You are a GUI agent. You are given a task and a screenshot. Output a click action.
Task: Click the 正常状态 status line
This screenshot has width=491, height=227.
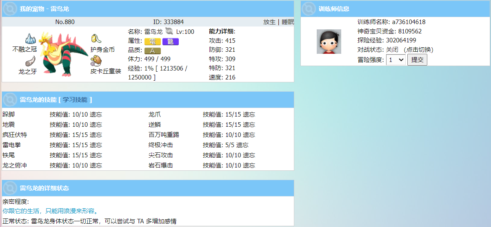coord(89,221)
